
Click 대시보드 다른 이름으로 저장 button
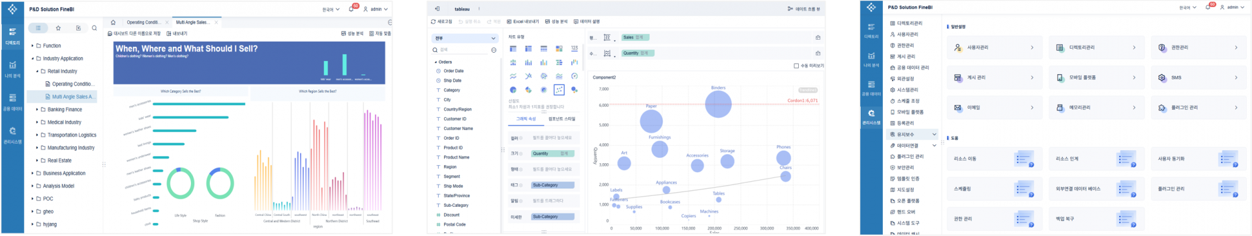point(134,33)
